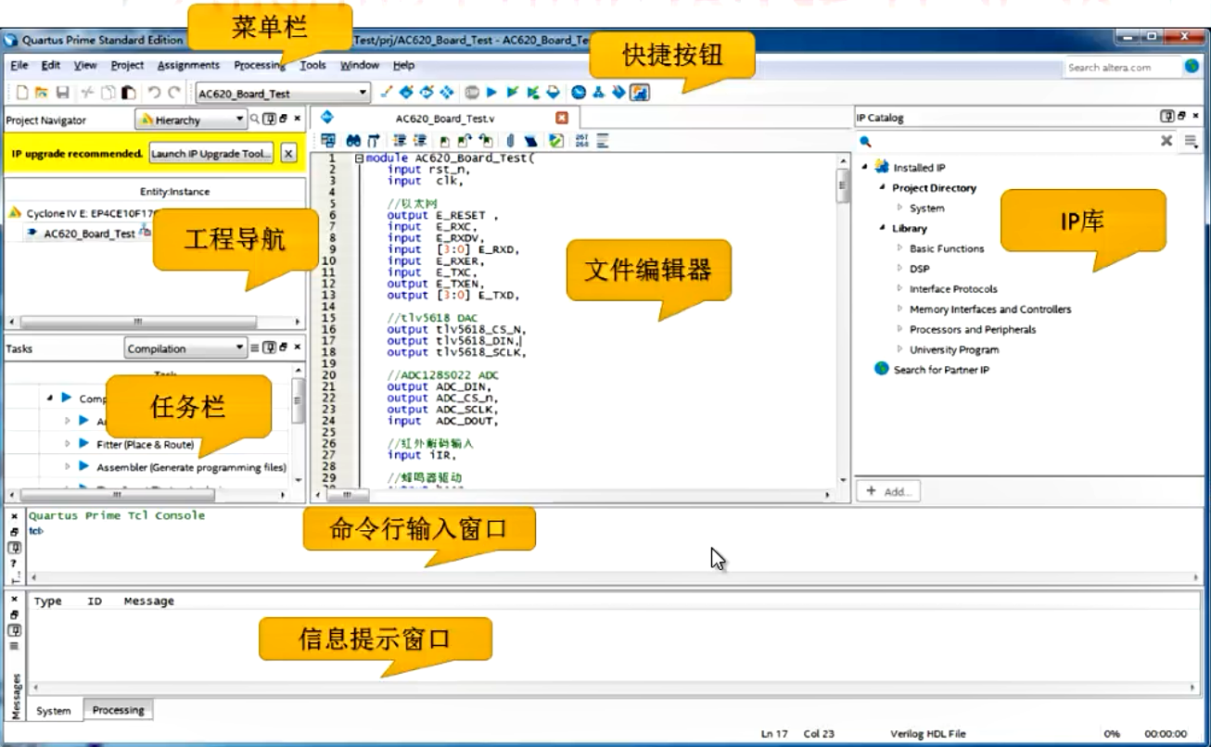Click the line numbers 267/268 icon
Screen dimensions: 1211x747
(582, 141)
